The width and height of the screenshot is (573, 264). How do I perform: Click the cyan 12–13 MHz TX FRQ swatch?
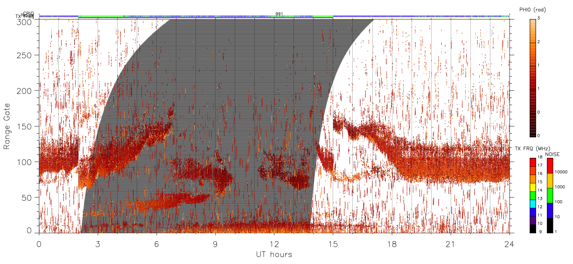(532, 204)
